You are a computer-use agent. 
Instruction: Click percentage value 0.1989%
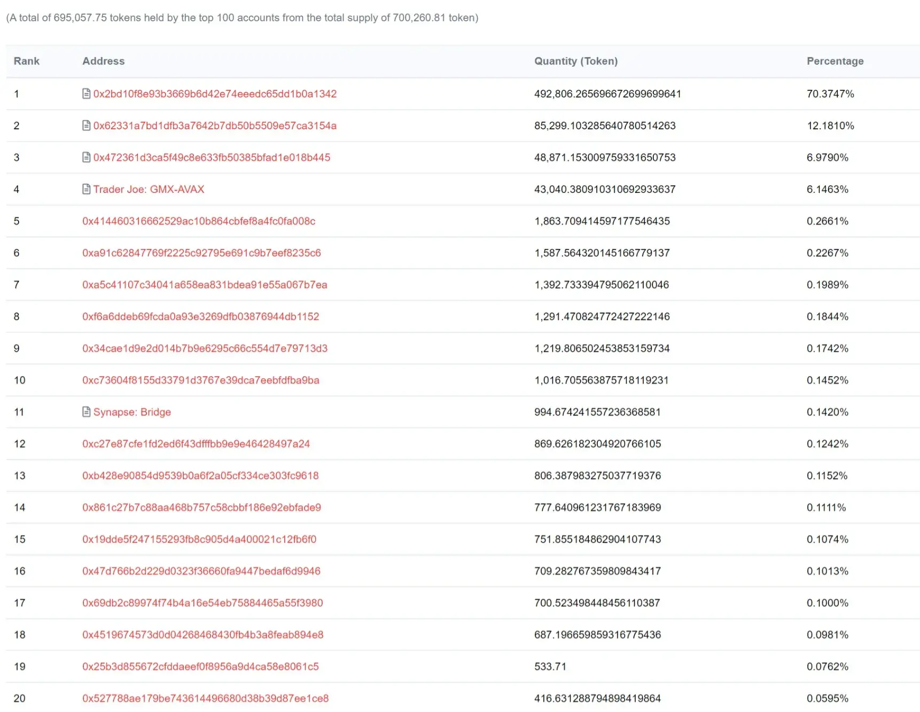[828, 285]
